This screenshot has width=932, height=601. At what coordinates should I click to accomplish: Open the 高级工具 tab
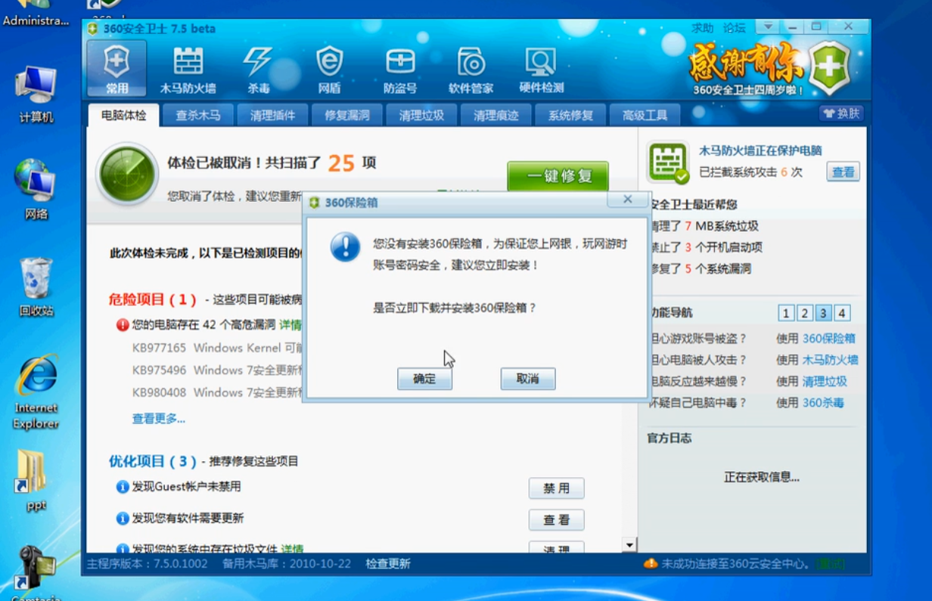pyautogui.click(x=645, y=116)
